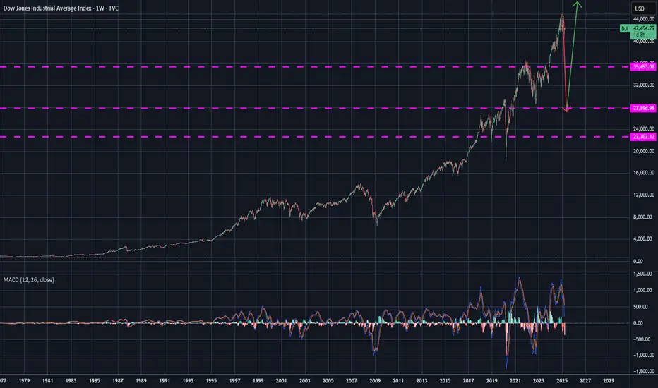The image size is (658, 388).
Task: Select the 22,702.12 horizontal line price label
Action: (643, 137)
